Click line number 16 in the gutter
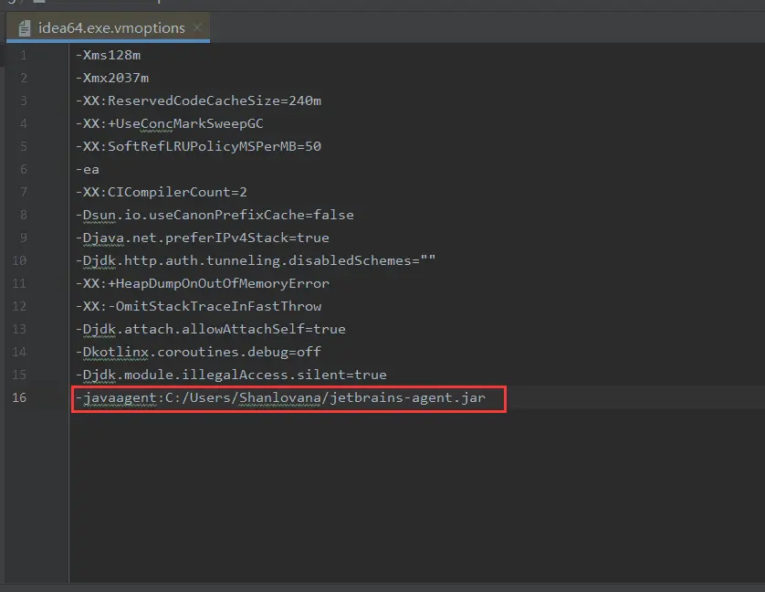Viewport: 765px width, 592px height. [19, 397]
